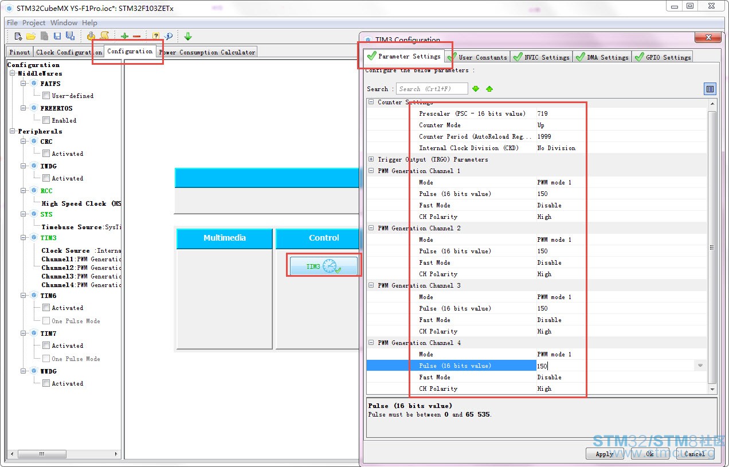The height and width of the screenshot is (467, 729).
Task: Click the TIM3 cube icon in tree
Action: (34, 238)
